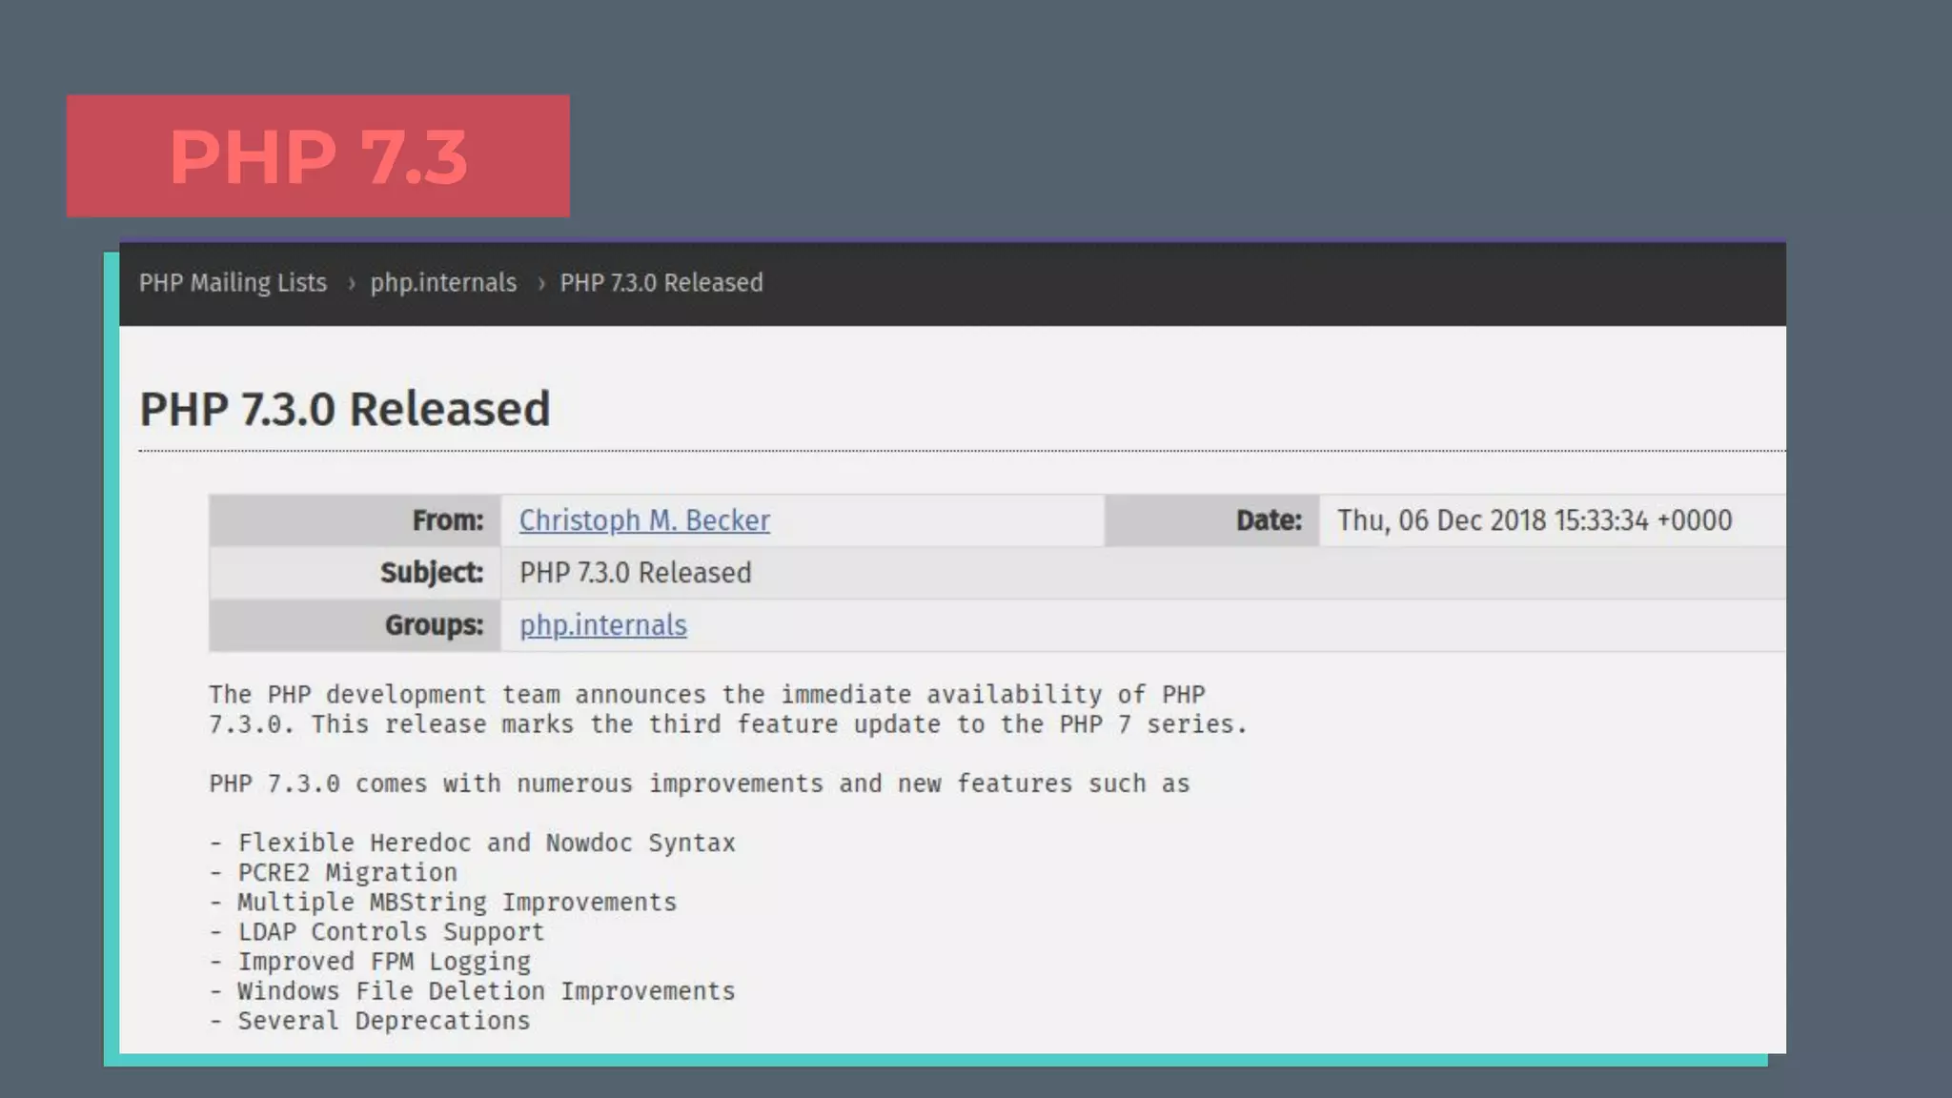Click the line 'PHP 7.3.0 comes with numerous improvements'
The image size is (1952, 1098).
[700, 783]
